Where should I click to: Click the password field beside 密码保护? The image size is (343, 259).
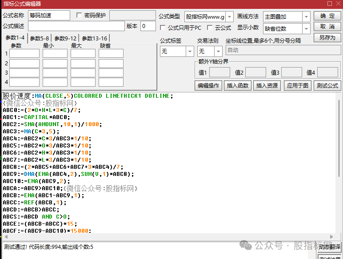(x=132, y=15)
